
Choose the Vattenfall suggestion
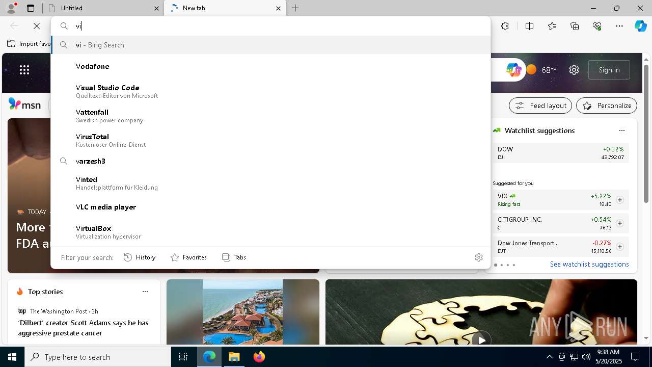(270, 116)
